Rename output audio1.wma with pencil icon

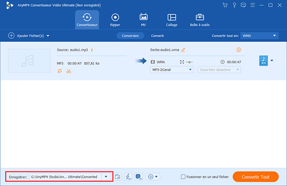click(x=183, y=50)
